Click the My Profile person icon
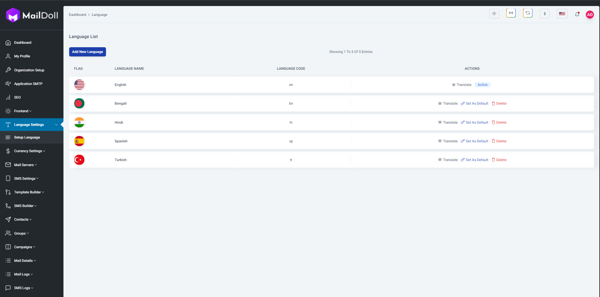The image size is (600, 297). click(x=8, y=56)
